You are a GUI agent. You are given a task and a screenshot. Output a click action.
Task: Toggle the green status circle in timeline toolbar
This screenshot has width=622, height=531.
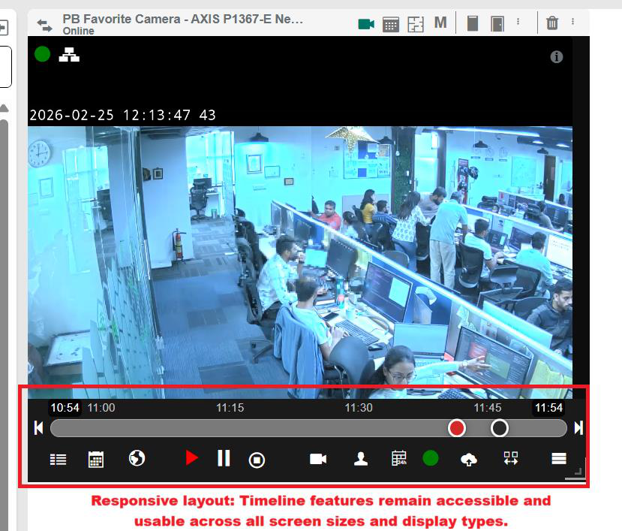pyautogui.click(x=430, y=458)
